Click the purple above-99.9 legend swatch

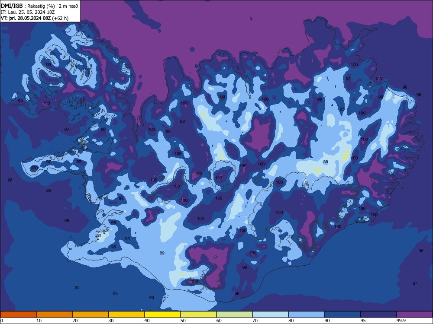pos(414,314)
